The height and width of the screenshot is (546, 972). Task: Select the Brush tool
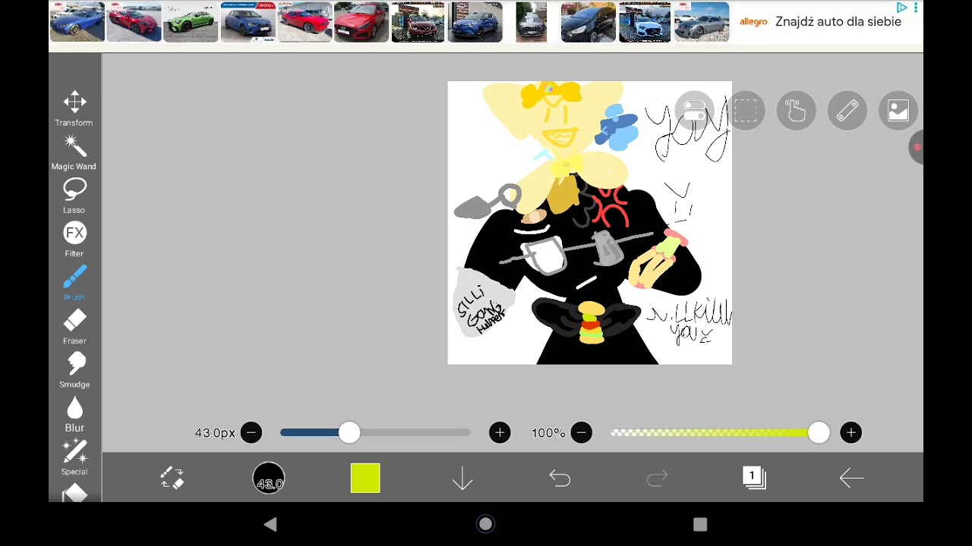pyautogui.click(x=74, y=283)
